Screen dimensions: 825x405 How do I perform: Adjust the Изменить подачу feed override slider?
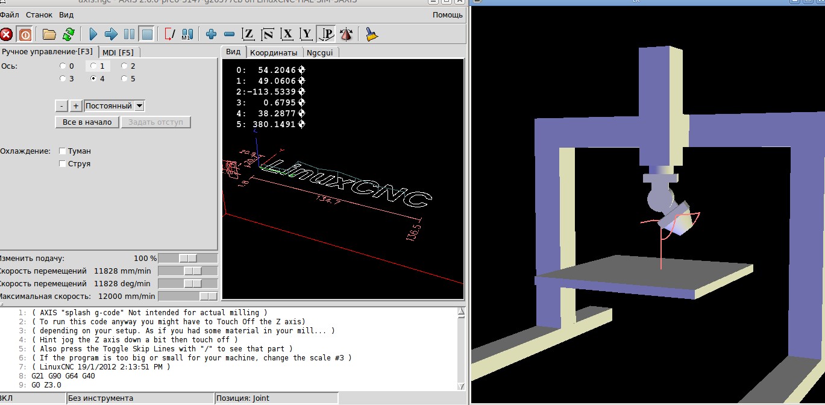click(x=188, y=259)
